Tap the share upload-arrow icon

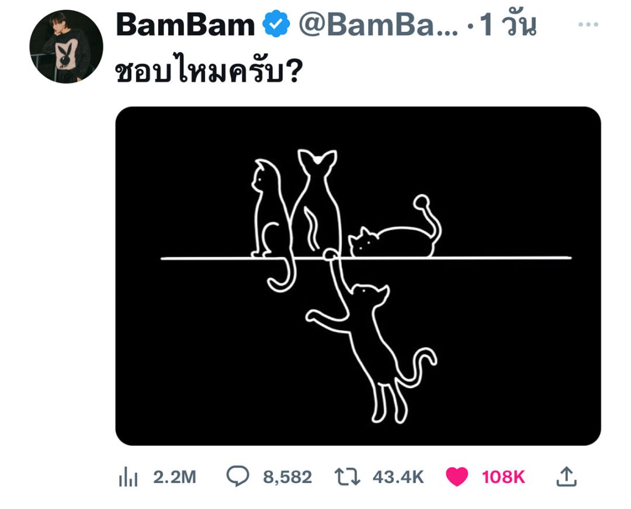(565, 477)
